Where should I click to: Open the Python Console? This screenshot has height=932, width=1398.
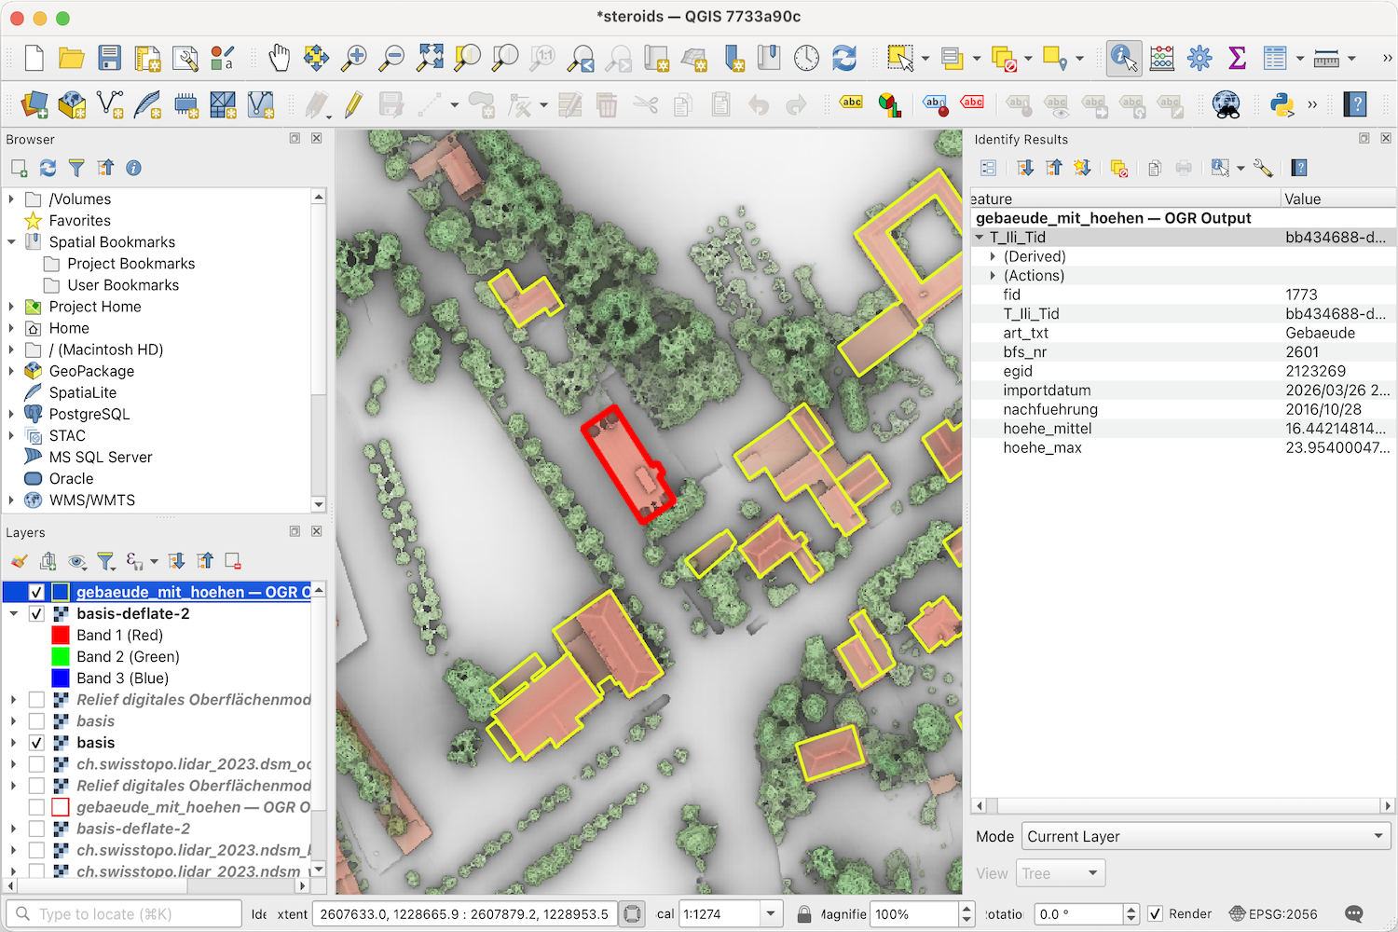tap(1282, 104)
